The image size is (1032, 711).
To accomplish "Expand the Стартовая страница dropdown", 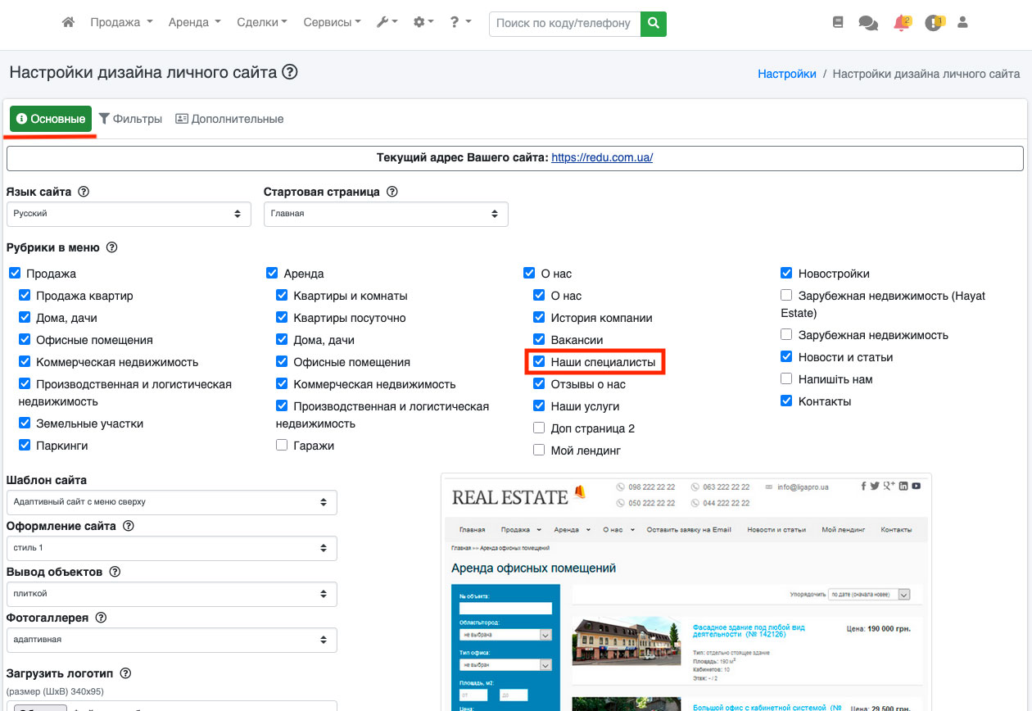I will (x=386, y=214).
